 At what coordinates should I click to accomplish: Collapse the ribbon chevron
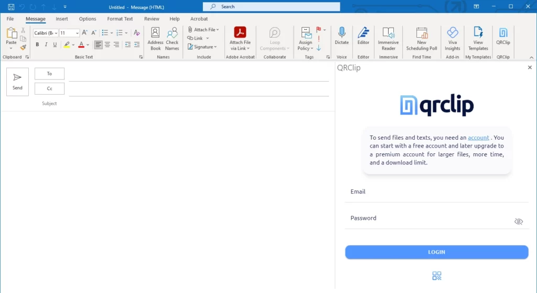click(532, 58)
